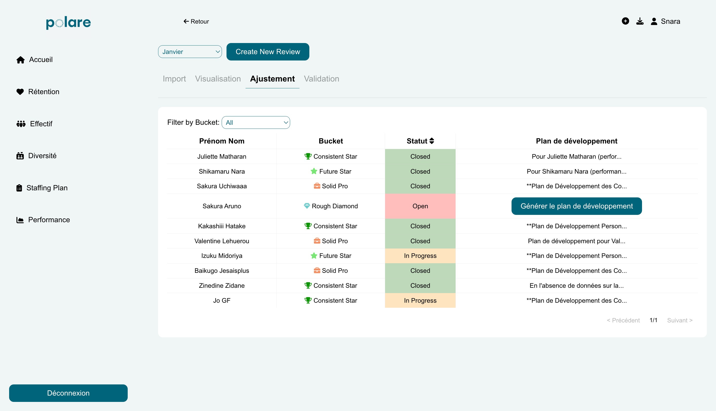Viewport: 716px width, 411px height.
Task: Open the Import tab
Action: pyautogui.click(x=174, y=79)
